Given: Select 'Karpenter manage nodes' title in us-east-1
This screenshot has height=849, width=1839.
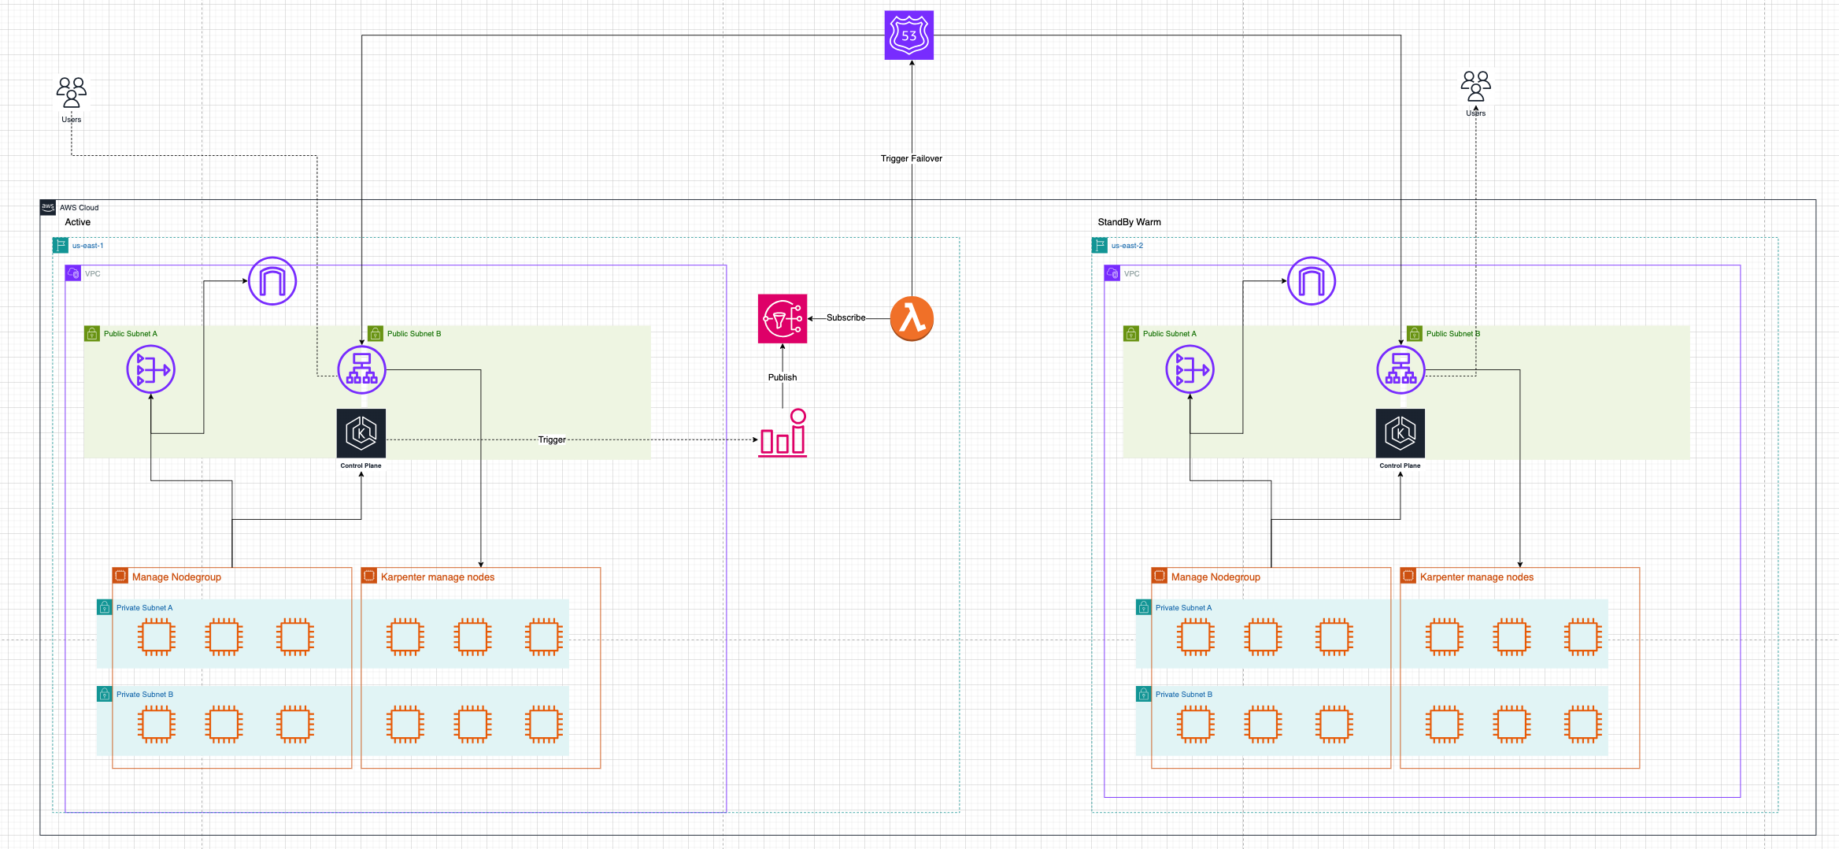Looking at the screenshot, I should tap(438, 577).
